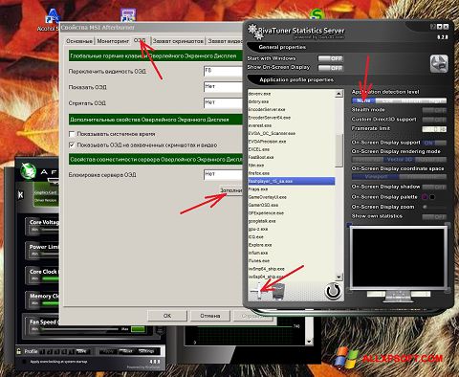This screenshot has height=377, width=459.
Task: Switch to the Основные tab
Action: pyautogui.click(x=79, y=41)
